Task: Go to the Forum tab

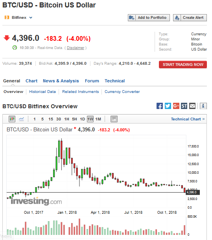Action: coord(92,81)
